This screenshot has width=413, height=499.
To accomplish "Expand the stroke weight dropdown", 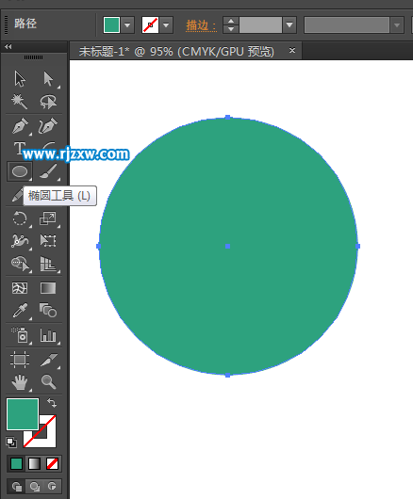I will (289, 24).
